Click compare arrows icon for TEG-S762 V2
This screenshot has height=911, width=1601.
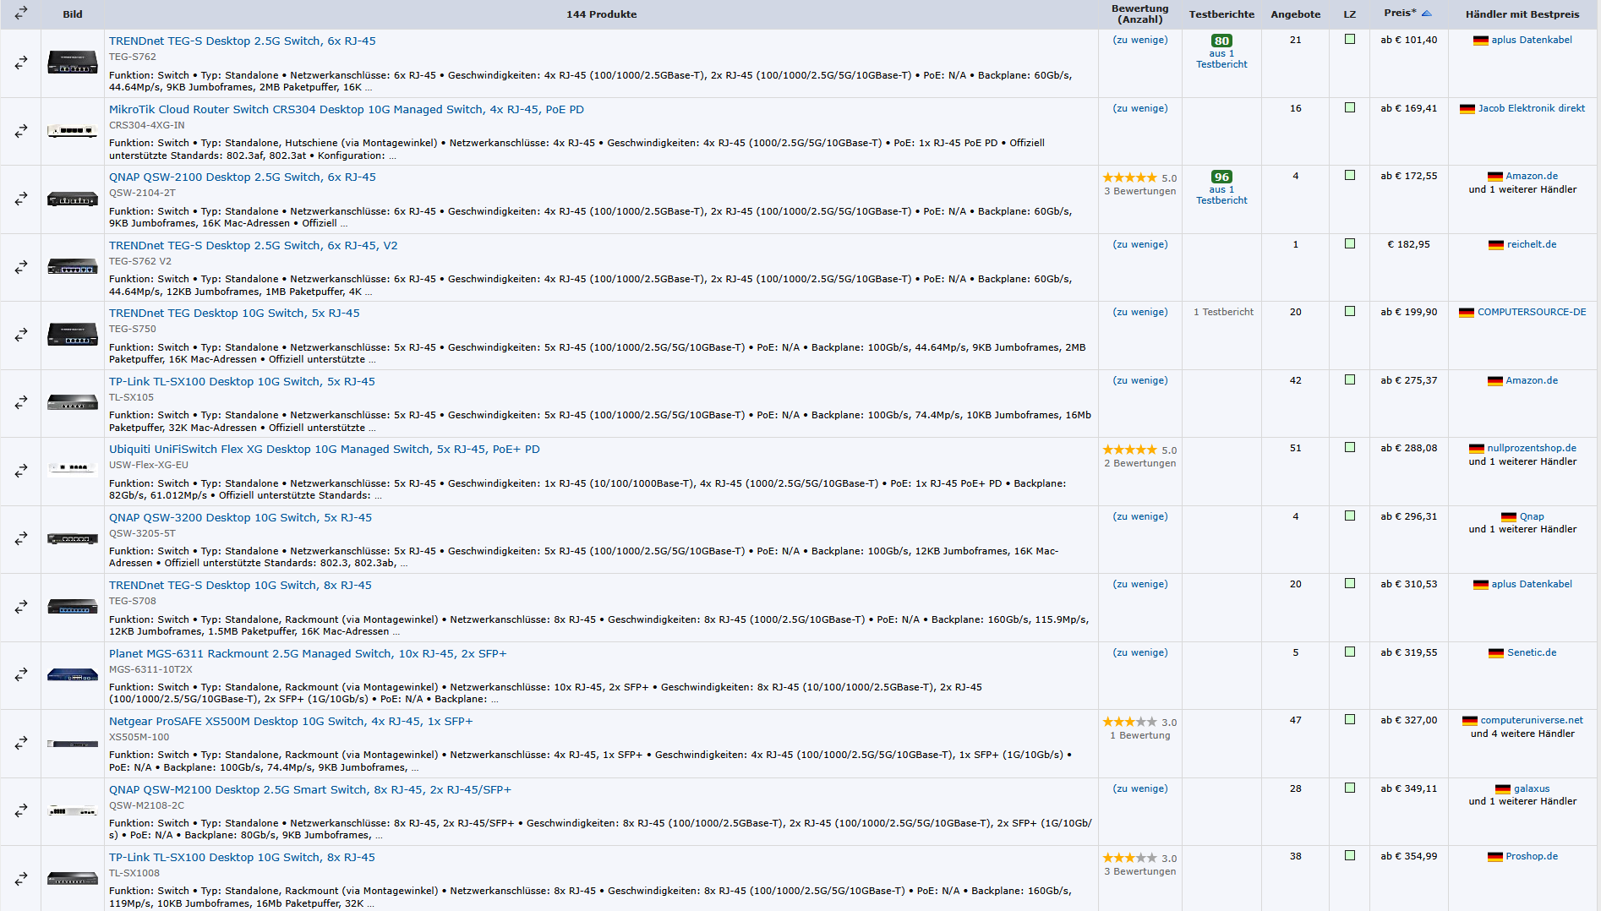click(21, 268)
